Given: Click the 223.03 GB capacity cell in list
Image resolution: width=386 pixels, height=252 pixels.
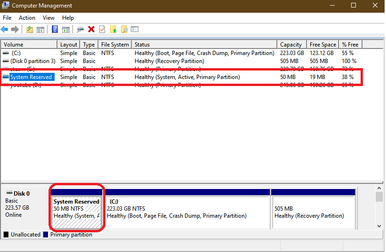Looking at the screenshot, I should pos(292,53).
